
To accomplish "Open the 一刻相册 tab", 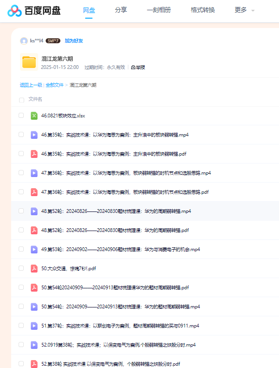I will [159, 10].
